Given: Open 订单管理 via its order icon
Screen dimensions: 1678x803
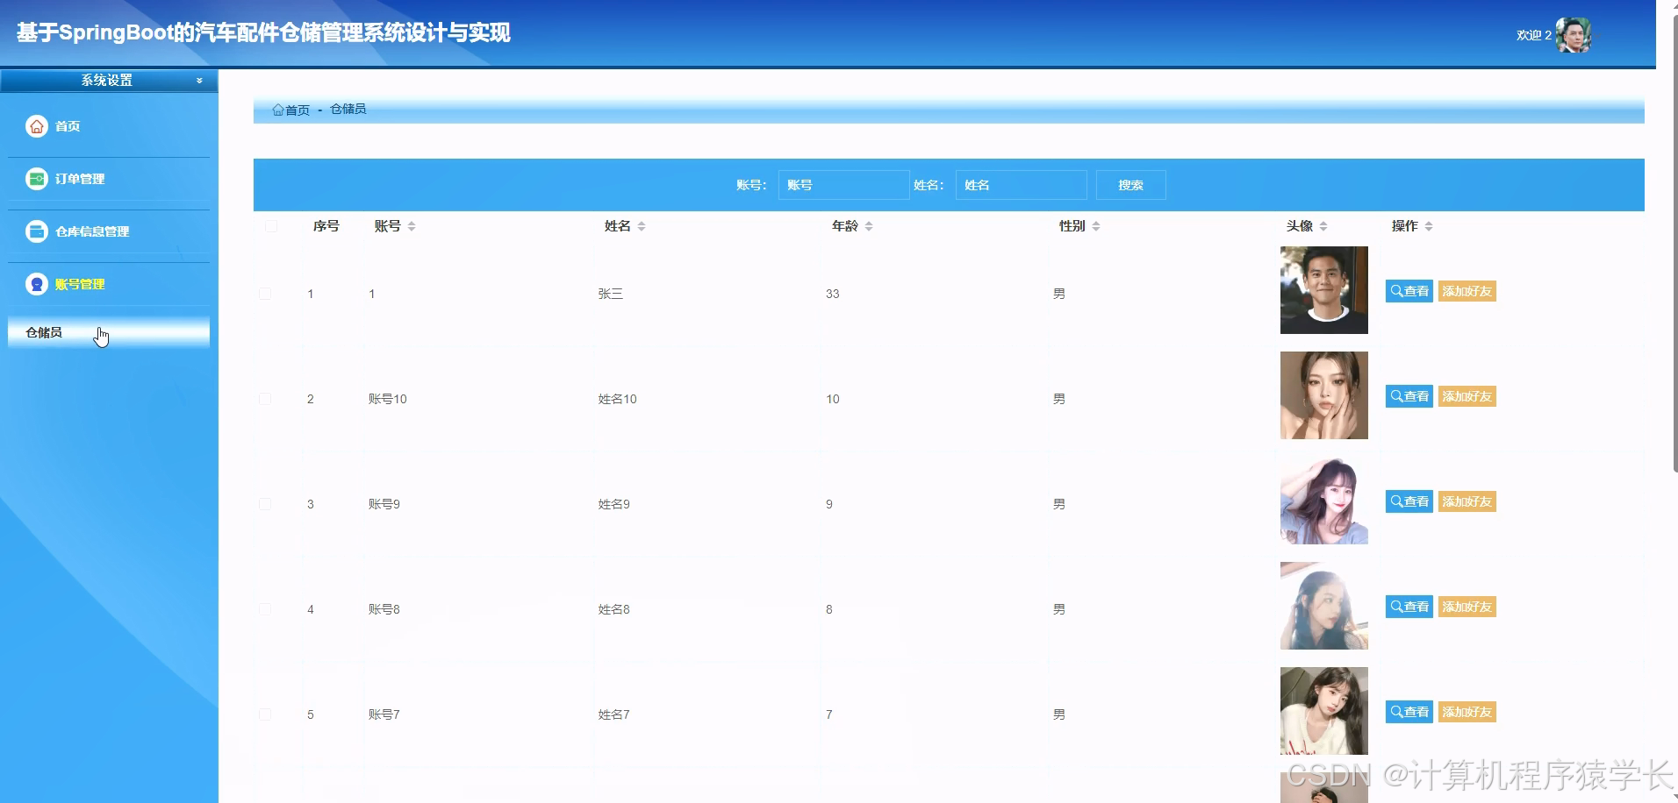Looking at the screenshot, I should tap(36, 178).
